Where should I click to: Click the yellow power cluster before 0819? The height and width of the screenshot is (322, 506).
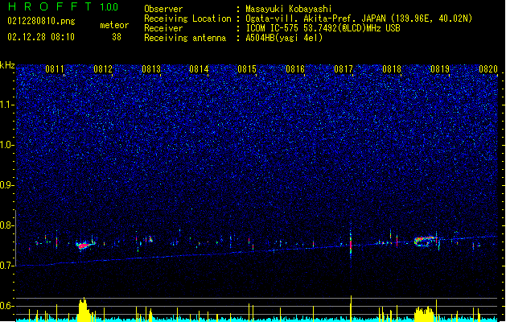tap(425, 314)
